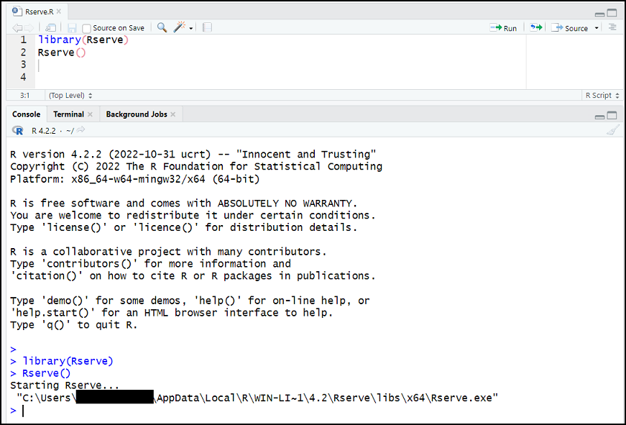
Task: Open the Source button dropdown arrow
Action: point(597,28)
